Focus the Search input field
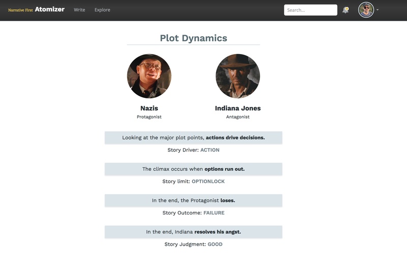The height and width of the screenshot is (264, 407). coord(310,10)
